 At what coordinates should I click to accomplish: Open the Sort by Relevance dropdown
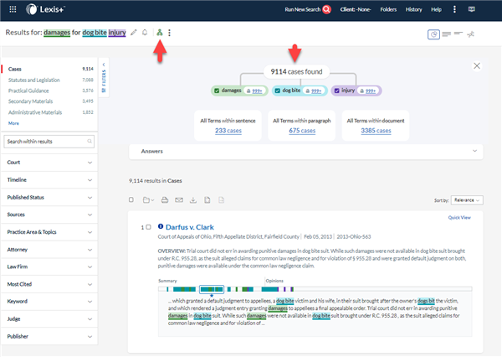467,200
